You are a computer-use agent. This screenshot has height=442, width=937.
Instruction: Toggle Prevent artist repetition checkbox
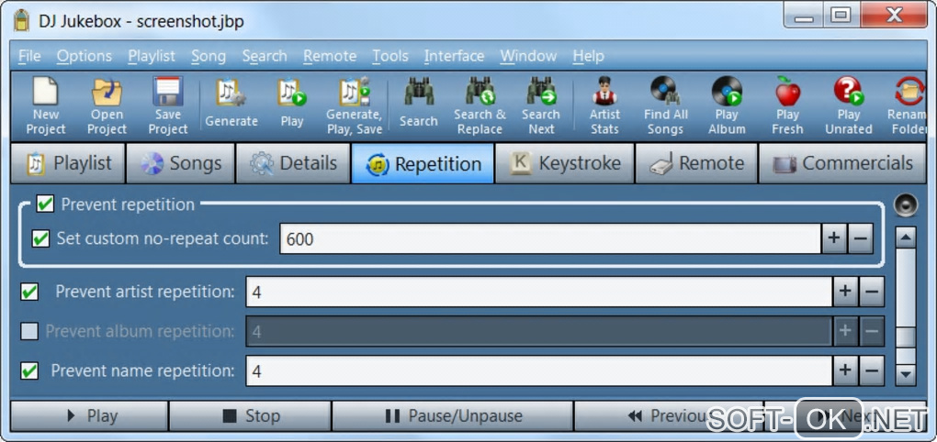[29, 293]
